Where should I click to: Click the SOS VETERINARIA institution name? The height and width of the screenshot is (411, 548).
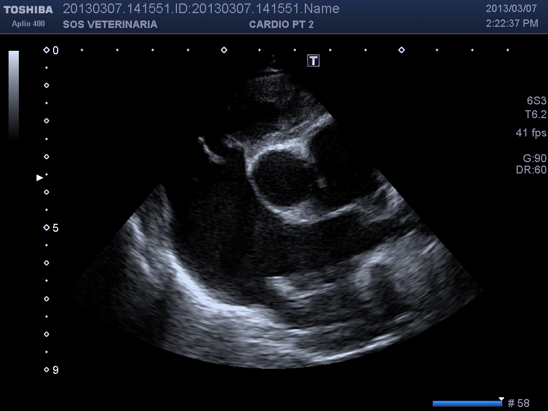110,25
